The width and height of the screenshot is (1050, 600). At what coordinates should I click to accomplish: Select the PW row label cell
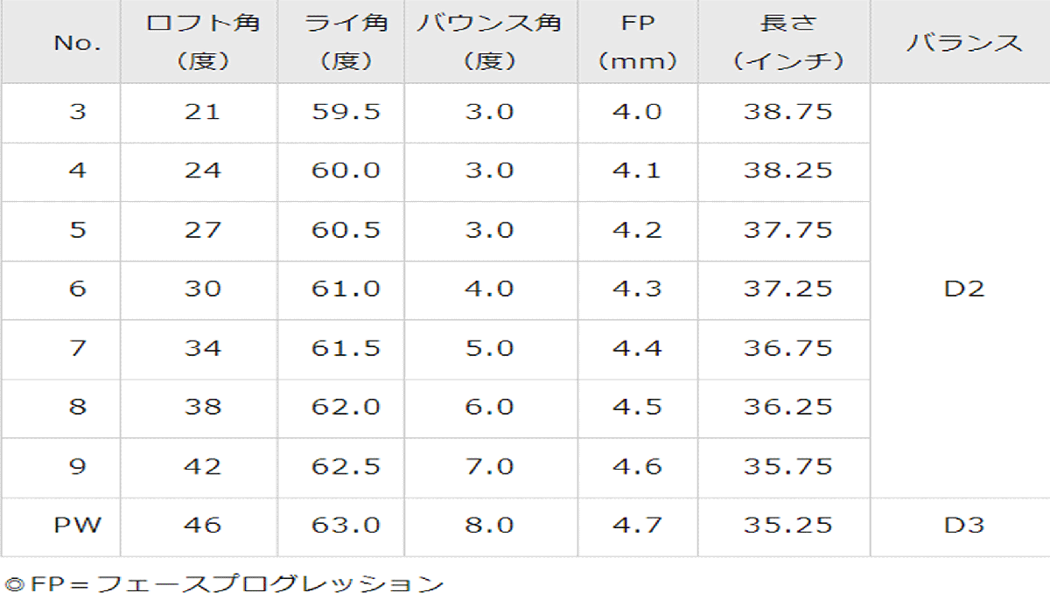point(78,525)
